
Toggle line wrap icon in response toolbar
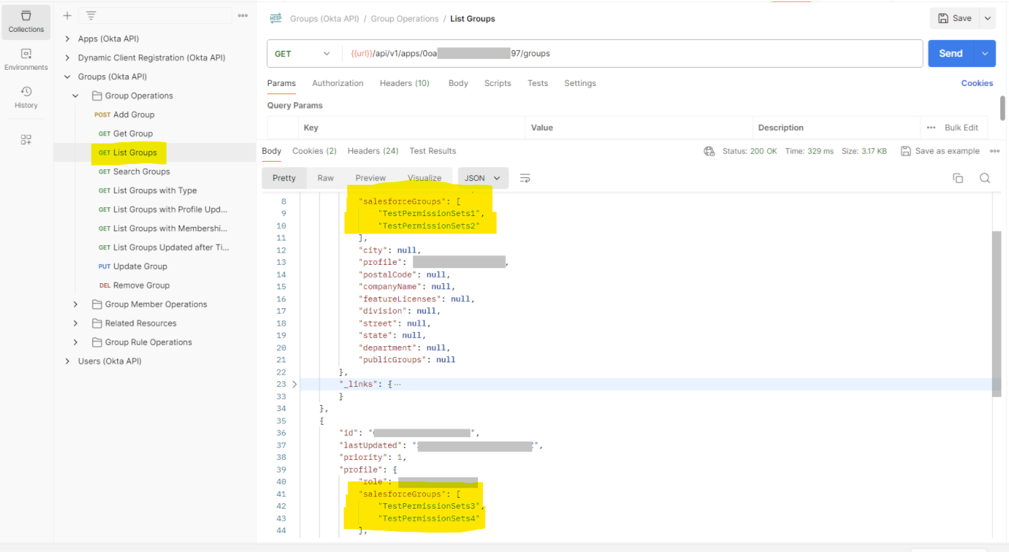525,178
